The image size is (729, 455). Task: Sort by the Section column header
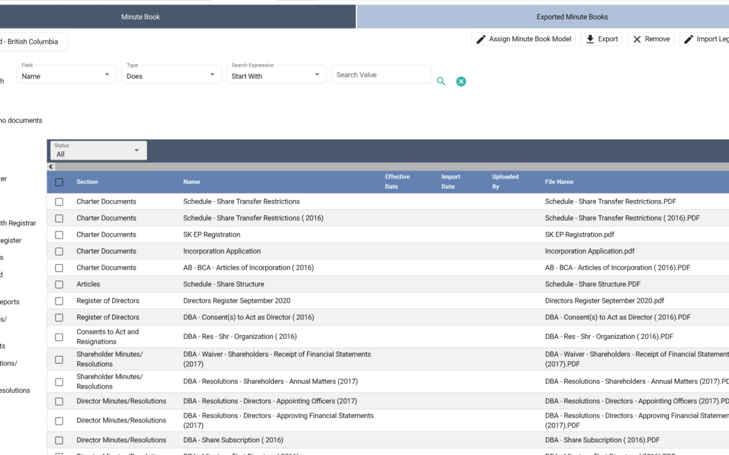coord(87,182)
